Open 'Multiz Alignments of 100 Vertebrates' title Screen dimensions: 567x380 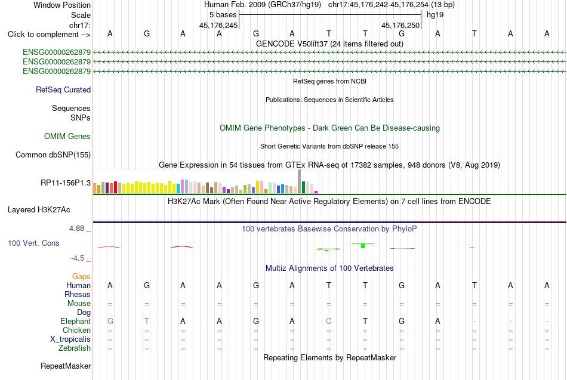329,268
